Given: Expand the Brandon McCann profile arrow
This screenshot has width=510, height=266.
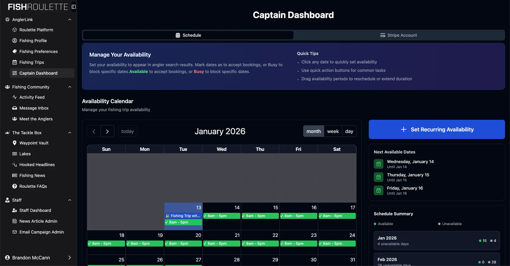Looking at the screenshot, I should (x=70, y=257).
